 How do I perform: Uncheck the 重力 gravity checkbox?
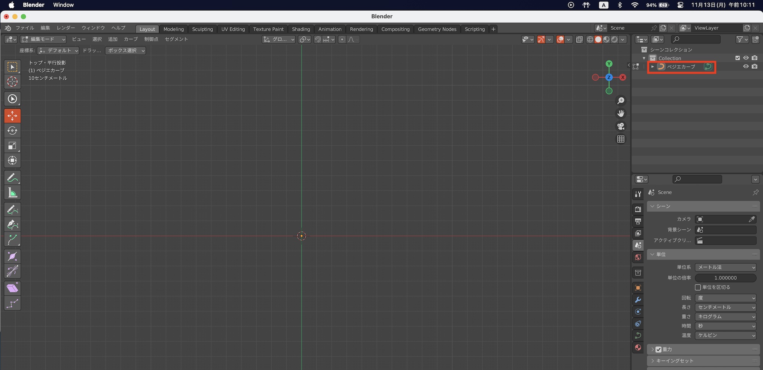coord(658,349)
